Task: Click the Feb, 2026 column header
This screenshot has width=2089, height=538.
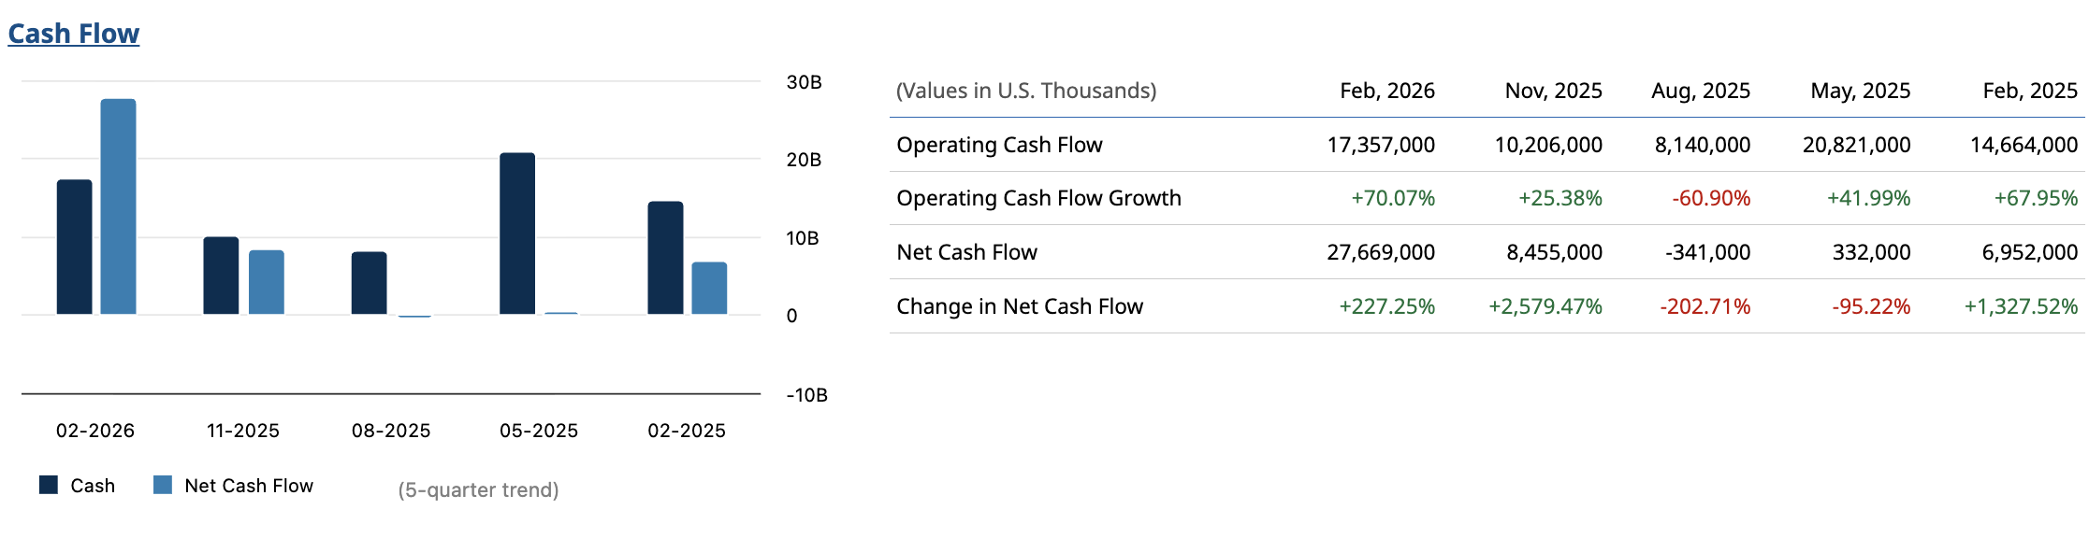Action: pyautogui.click(x=1386, y=91)
